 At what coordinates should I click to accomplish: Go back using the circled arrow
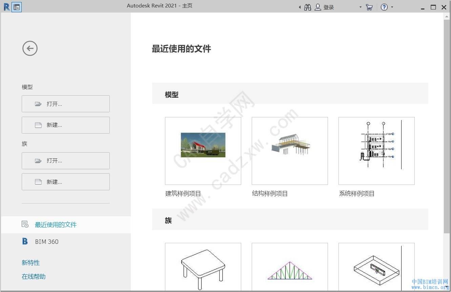pyautogui.click(x=30, y=48)
